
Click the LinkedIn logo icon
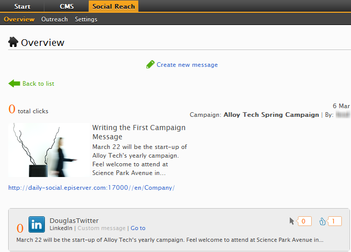(x=37, y=225)
